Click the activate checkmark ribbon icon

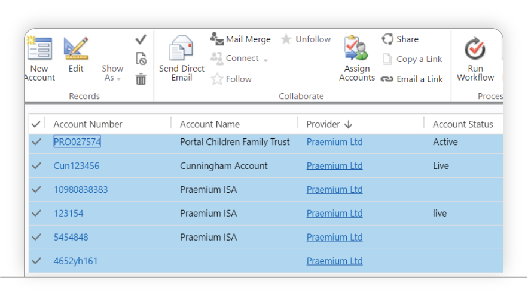pyautogui.click(x=141, y=39)
